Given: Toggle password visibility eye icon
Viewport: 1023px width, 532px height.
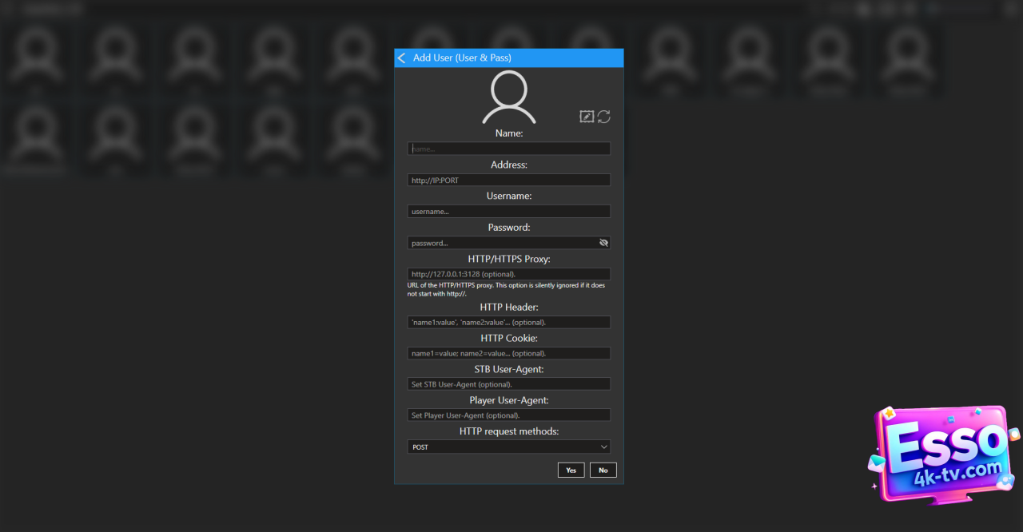Looking at the screenshot, I should 603,243.
